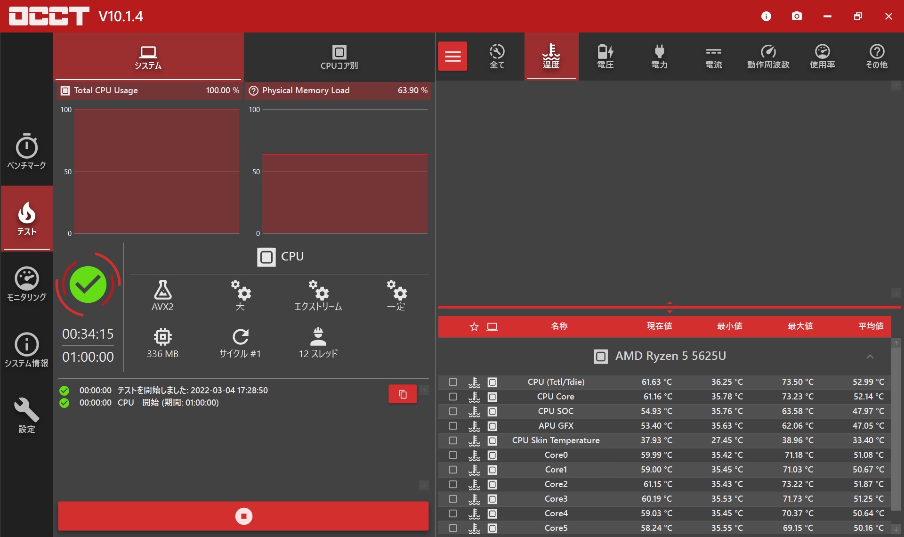Sort by 現在値 column header
Image resolution: width=904 pixels, height=537 pixels.
click(659, 326)
